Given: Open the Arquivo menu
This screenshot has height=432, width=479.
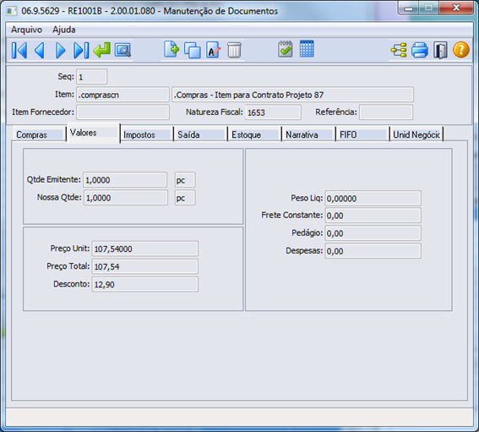Looking at the screenshot, I should click(x=26, y=30).
